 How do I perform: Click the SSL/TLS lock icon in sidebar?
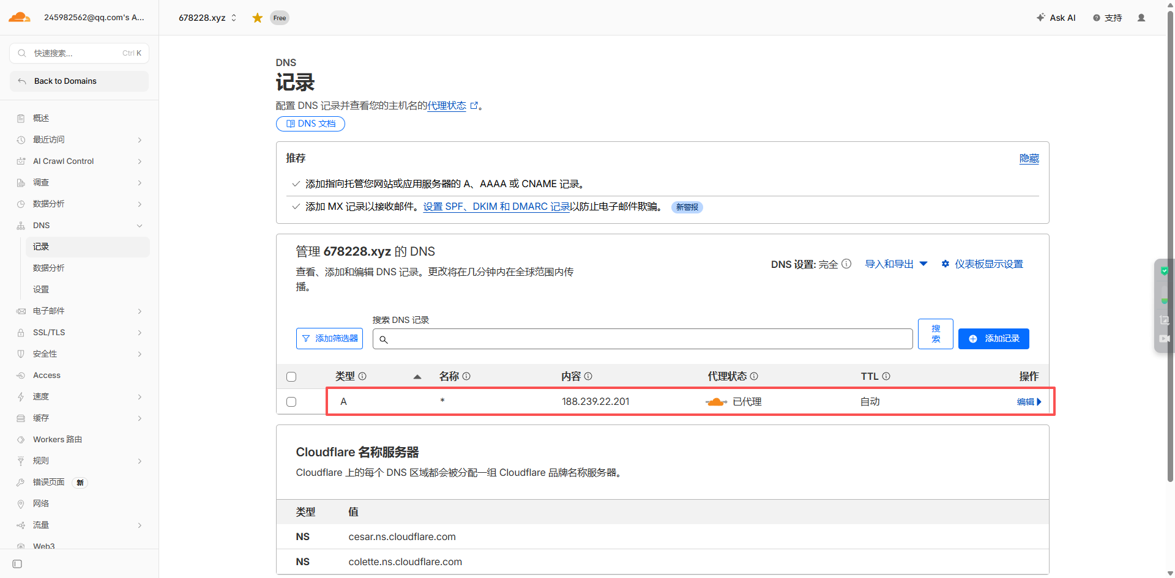[x=21, y=333]
